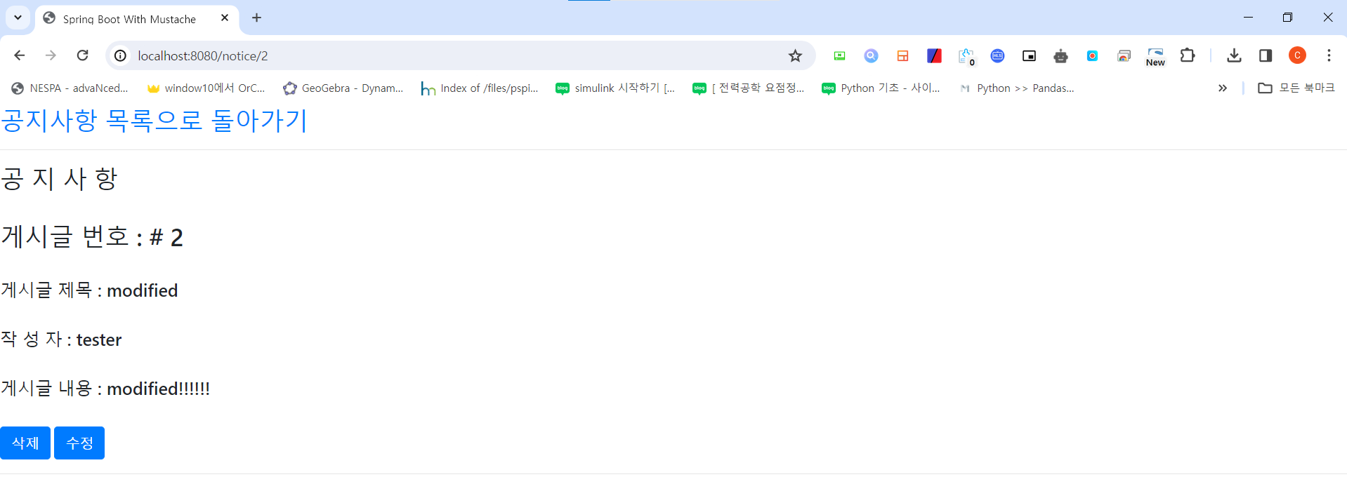Screen dimensions: 1347x477
Task: Open the blue screen recorder extension
Action: click(x=1092, y=55)
